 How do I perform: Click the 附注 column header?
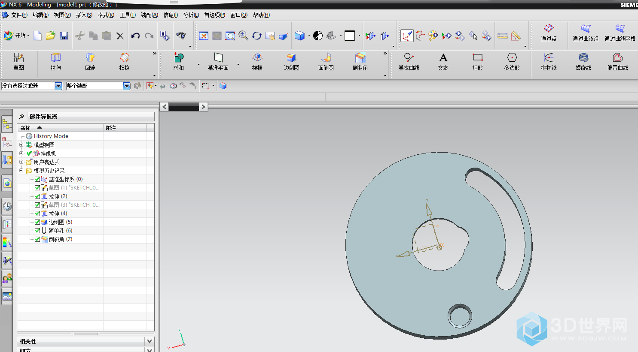click(125, 128)
